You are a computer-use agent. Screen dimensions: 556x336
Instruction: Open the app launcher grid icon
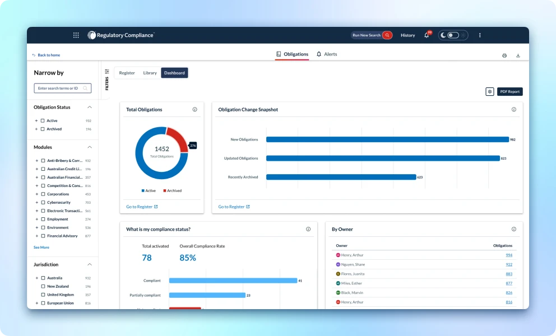click(x=76, y=35)
